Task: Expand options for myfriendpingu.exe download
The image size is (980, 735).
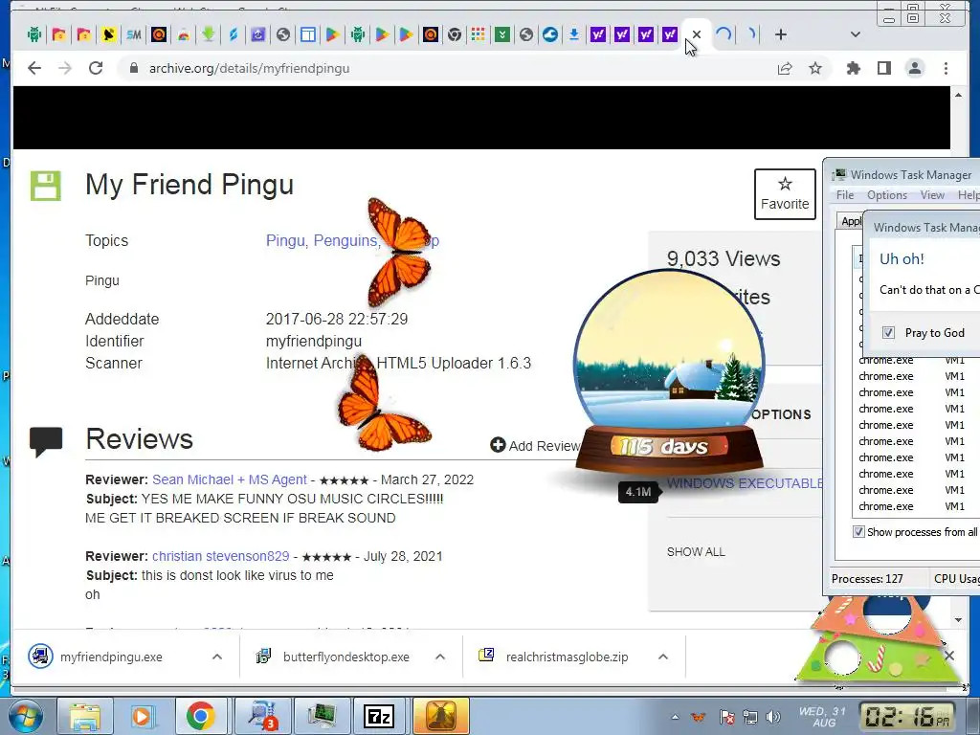Action: coord(217,657)
